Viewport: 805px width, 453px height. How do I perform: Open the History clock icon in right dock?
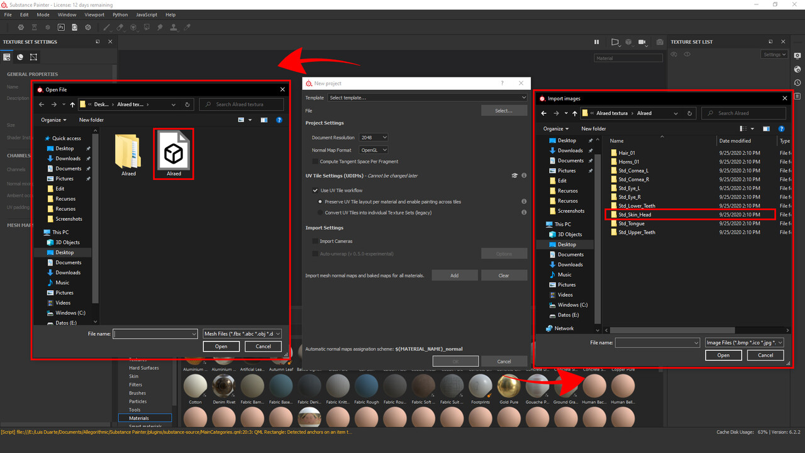(797, 83)
